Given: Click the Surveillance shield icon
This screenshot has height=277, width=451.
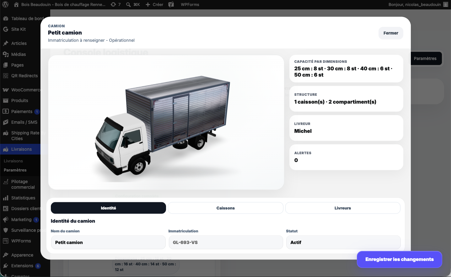Looking at the screenshot, I should pyautogui.click(x=6, y=230).
